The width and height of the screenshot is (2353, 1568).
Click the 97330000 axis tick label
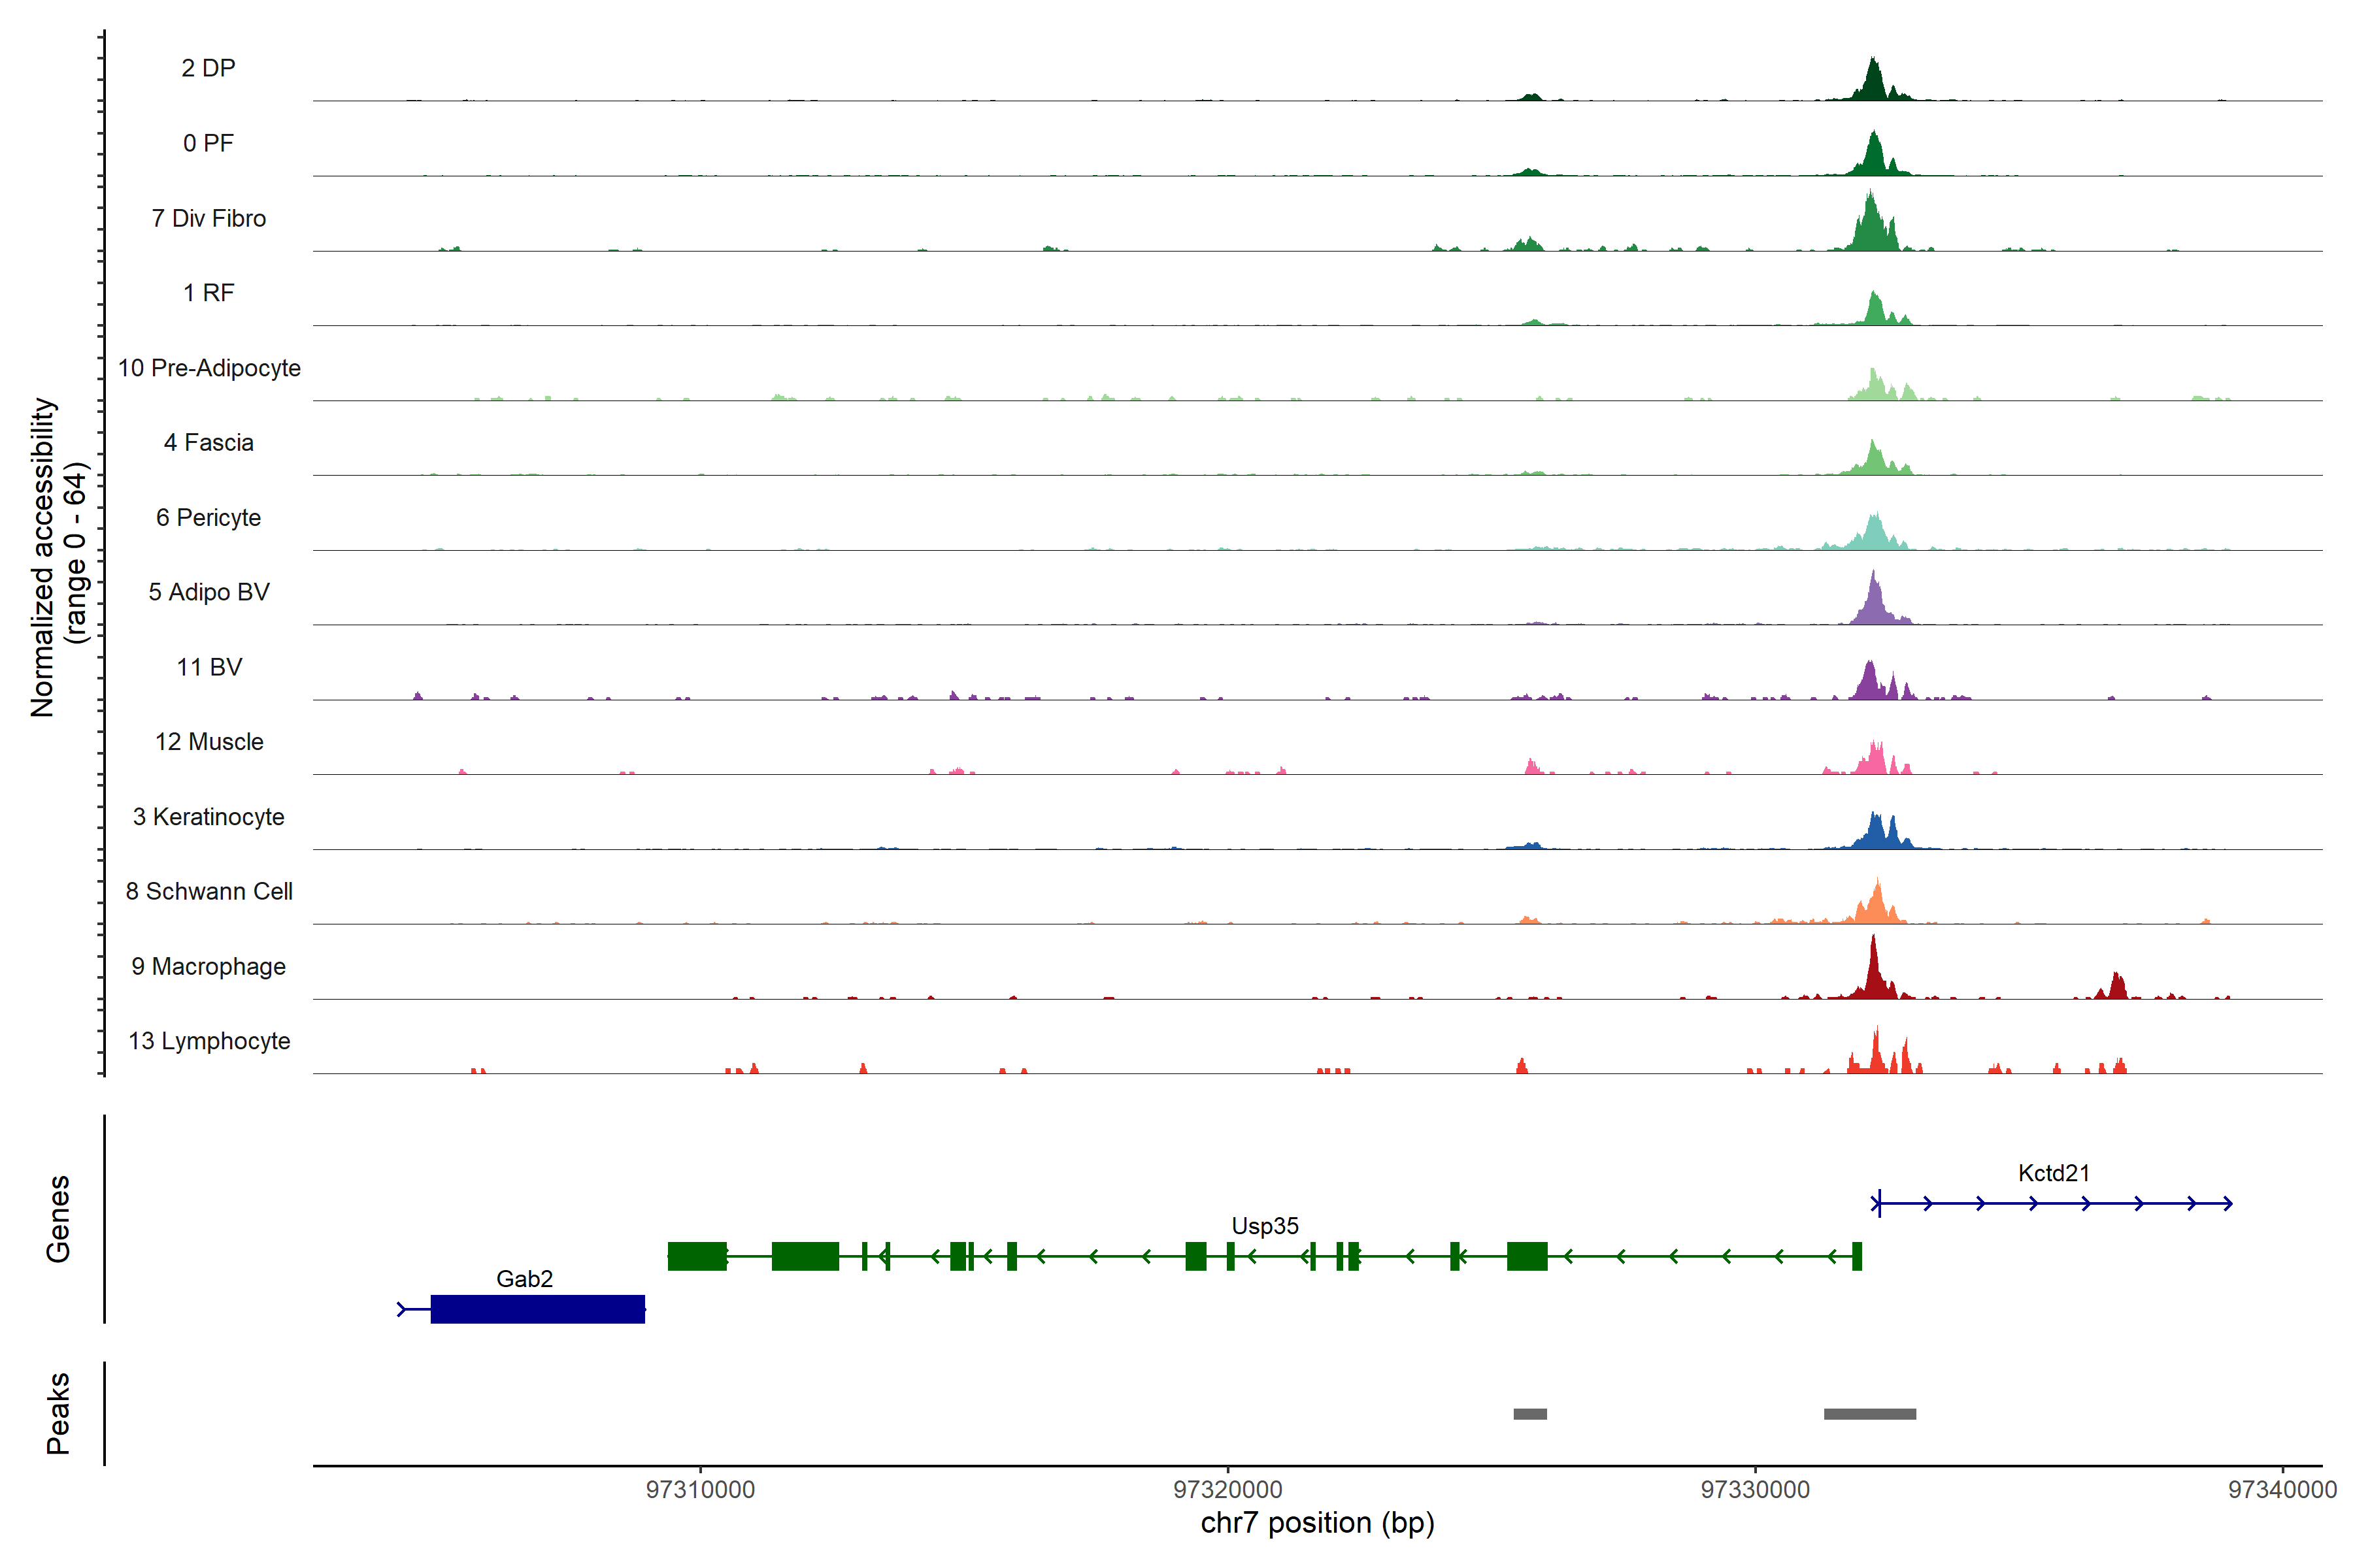tap(1755, 1490)
